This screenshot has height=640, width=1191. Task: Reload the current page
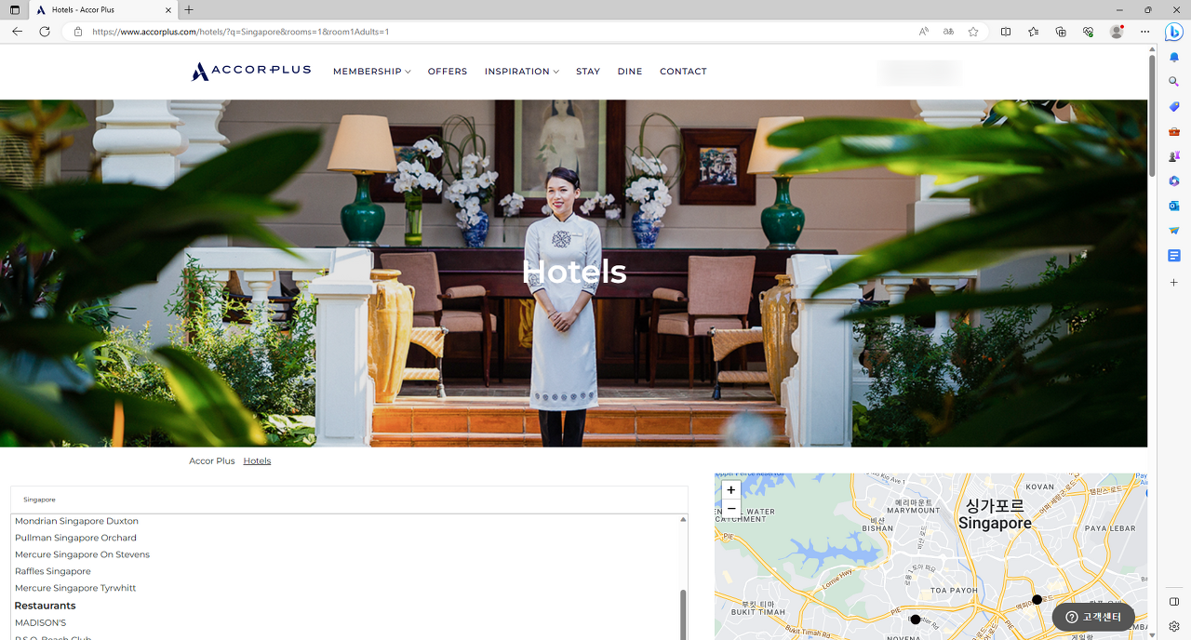coord(45,32)
